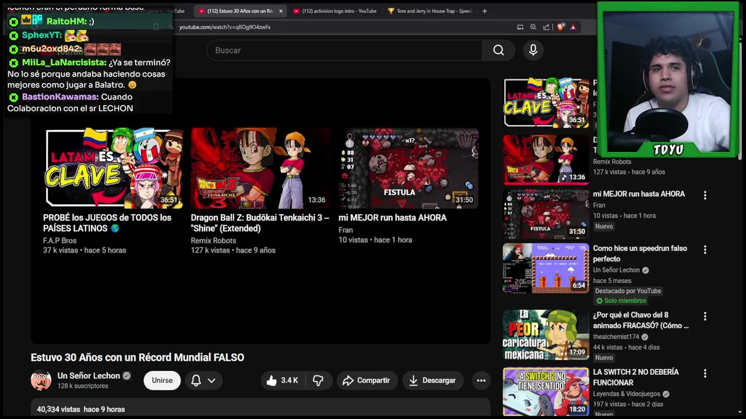Click the cast/screen icon in address bar
Viewport: 746px width, 419px height.
click(520, 27)
